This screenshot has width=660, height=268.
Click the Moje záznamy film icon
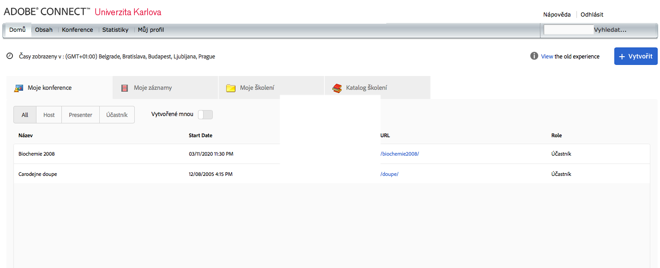tap(124, 88)
